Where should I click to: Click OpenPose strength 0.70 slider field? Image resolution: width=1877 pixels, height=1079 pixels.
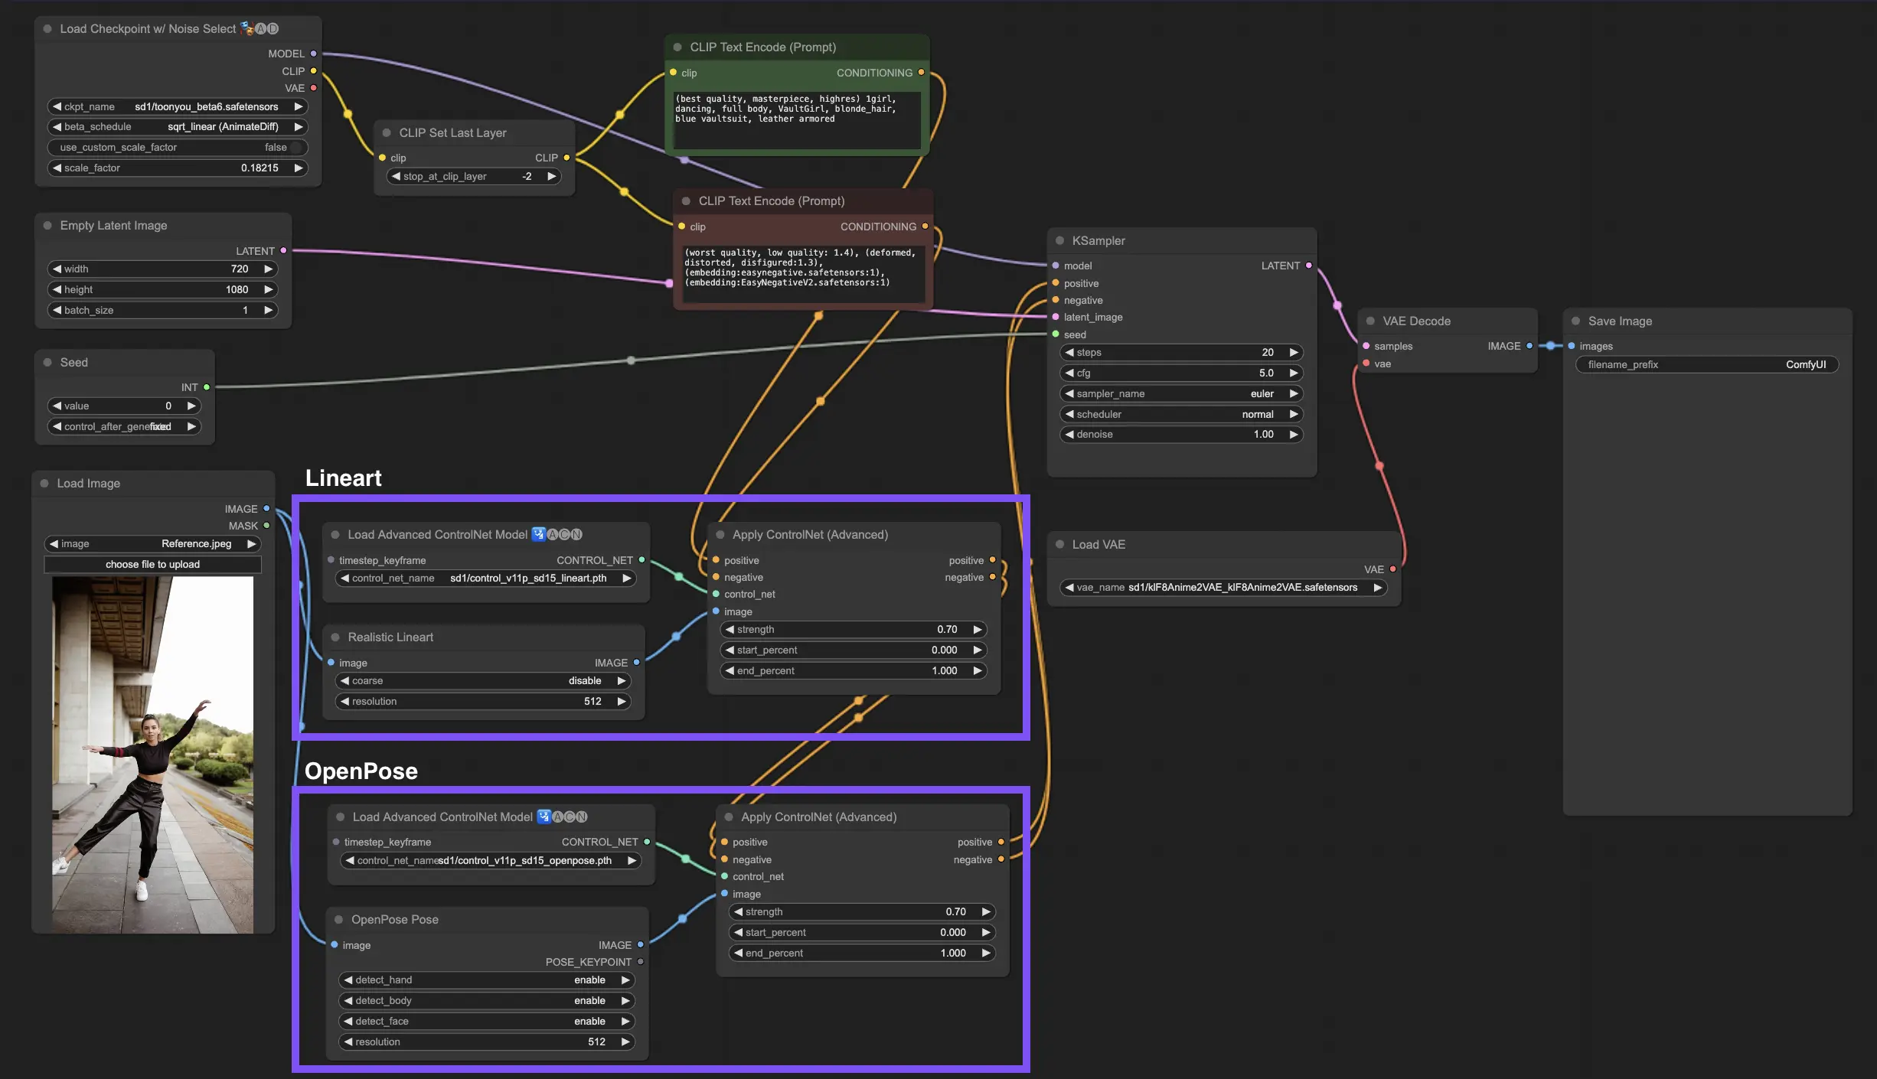point(862,911)
